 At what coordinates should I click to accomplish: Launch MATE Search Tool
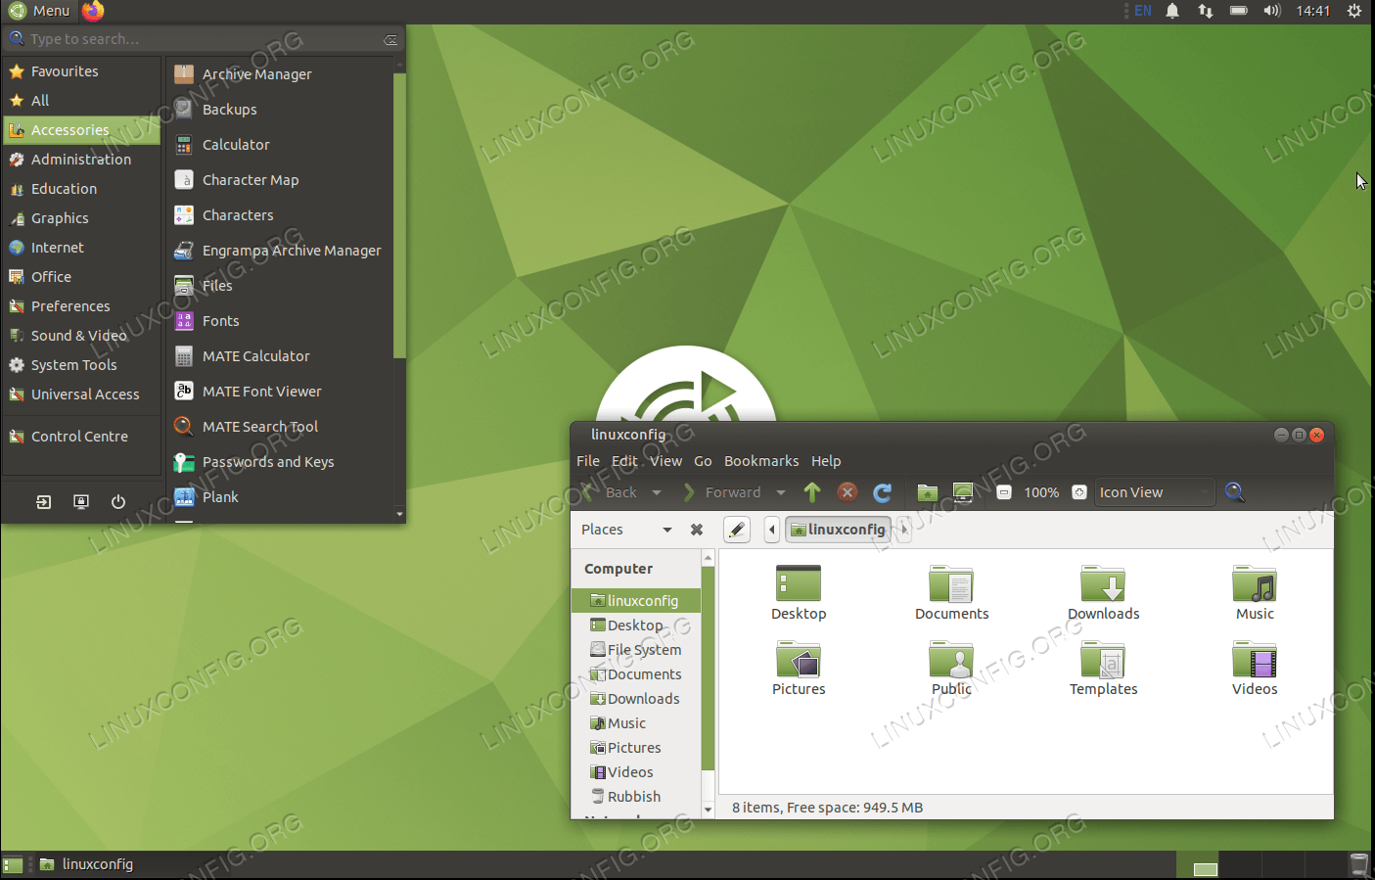(278, 427)
